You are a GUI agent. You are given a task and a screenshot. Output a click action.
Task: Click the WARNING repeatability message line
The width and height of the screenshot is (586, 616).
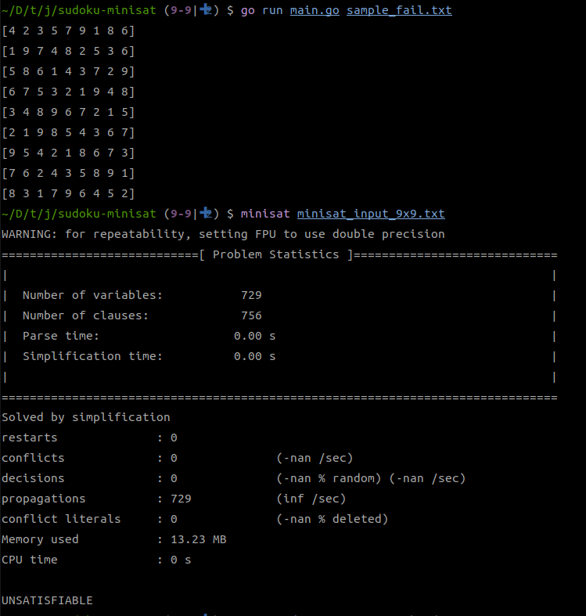(x=223, y=234)
